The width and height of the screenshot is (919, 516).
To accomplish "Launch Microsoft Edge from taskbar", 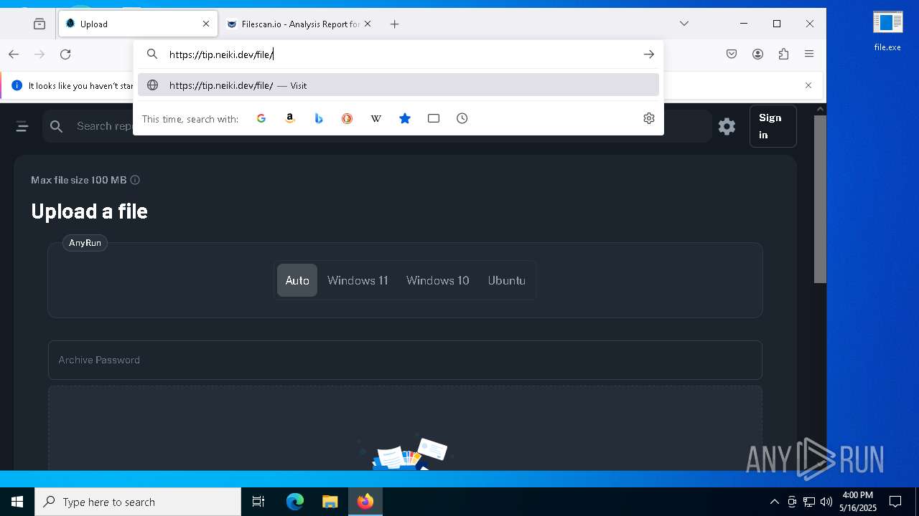I will [295, 502].
